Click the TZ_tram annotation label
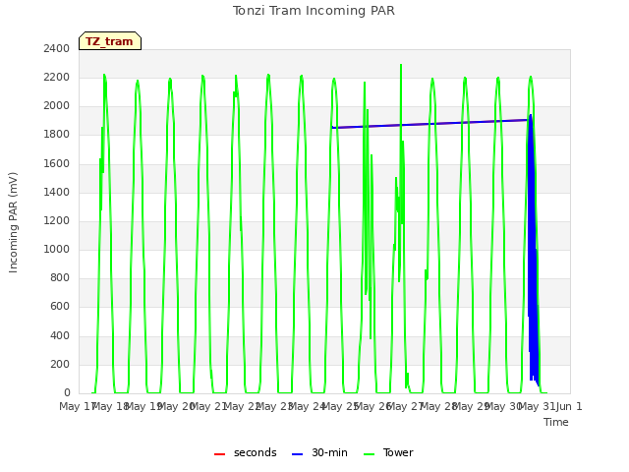 point(109,41)
